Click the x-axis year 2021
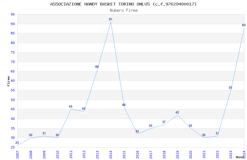 coord(204,155)
